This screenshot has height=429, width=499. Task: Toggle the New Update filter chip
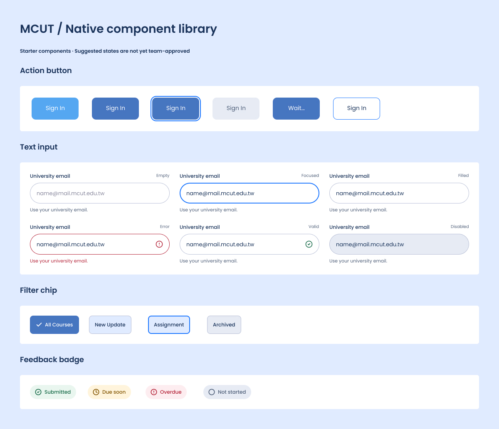[x=110, y=325]
